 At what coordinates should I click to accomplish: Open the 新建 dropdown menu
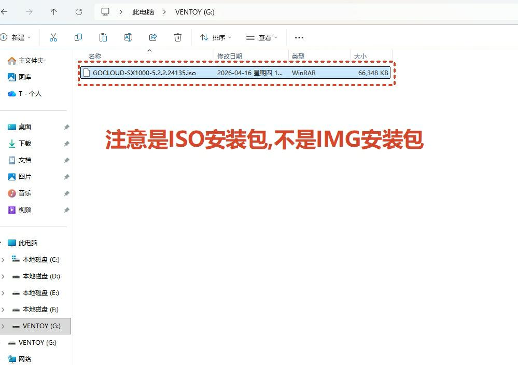coord(16,37)
